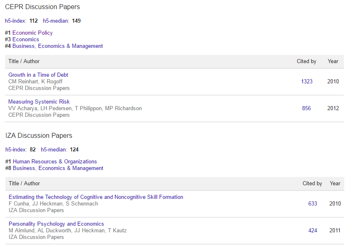Open the CEPR h5-median link
The height and width of the screenshot is (248, 348).
(56, 21)
